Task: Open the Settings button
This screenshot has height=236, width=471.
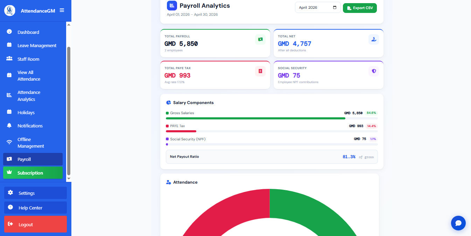Action: 35,193
